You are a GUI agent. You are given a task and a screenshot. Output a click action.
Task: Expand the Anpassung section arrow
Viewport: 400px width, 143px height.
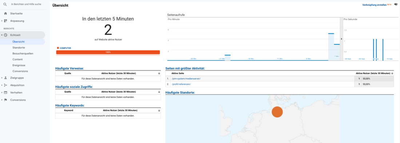click(2, 21)
